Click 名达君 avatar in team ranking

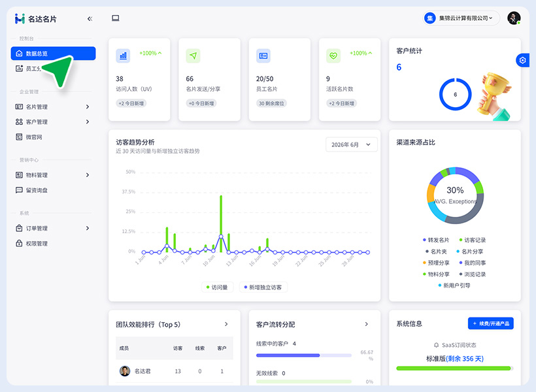[x=125, y=371]
